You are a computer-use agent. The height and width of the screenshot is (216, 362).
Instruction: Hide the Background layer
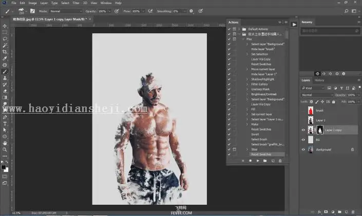[303, 149]
